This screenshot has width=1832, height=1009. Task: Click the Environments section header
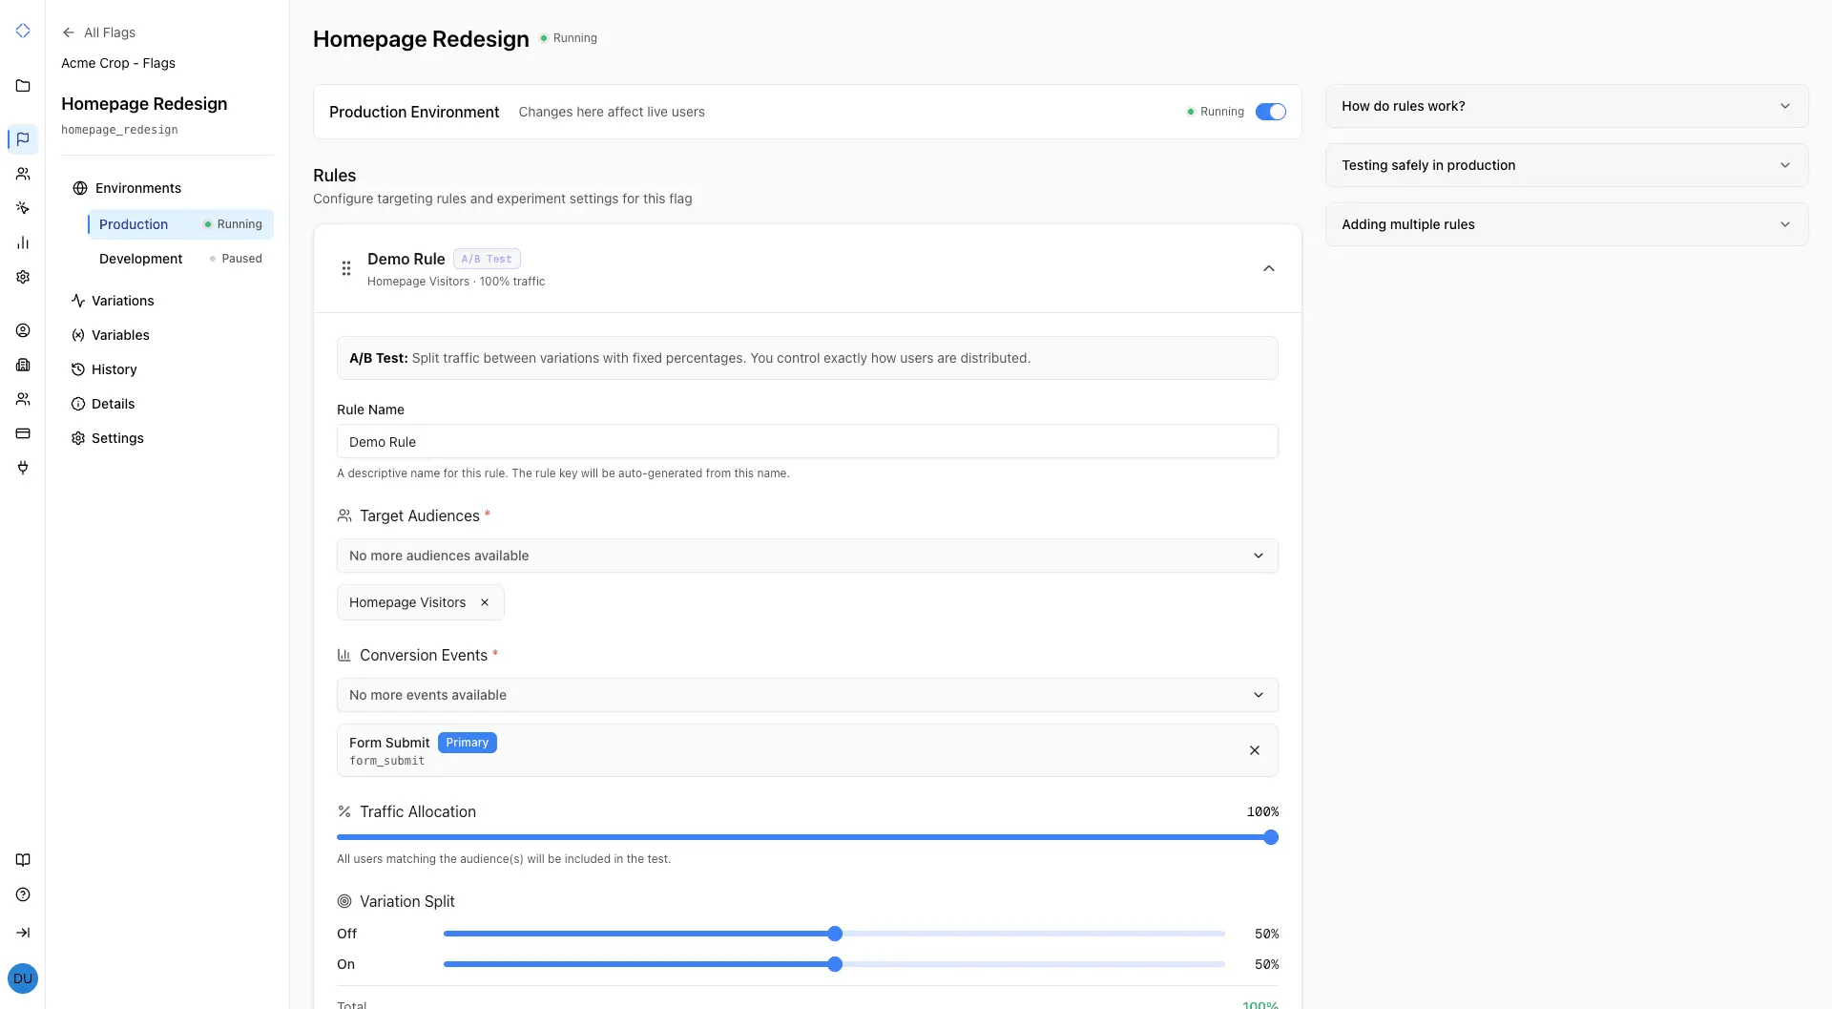tap(127, 188)
